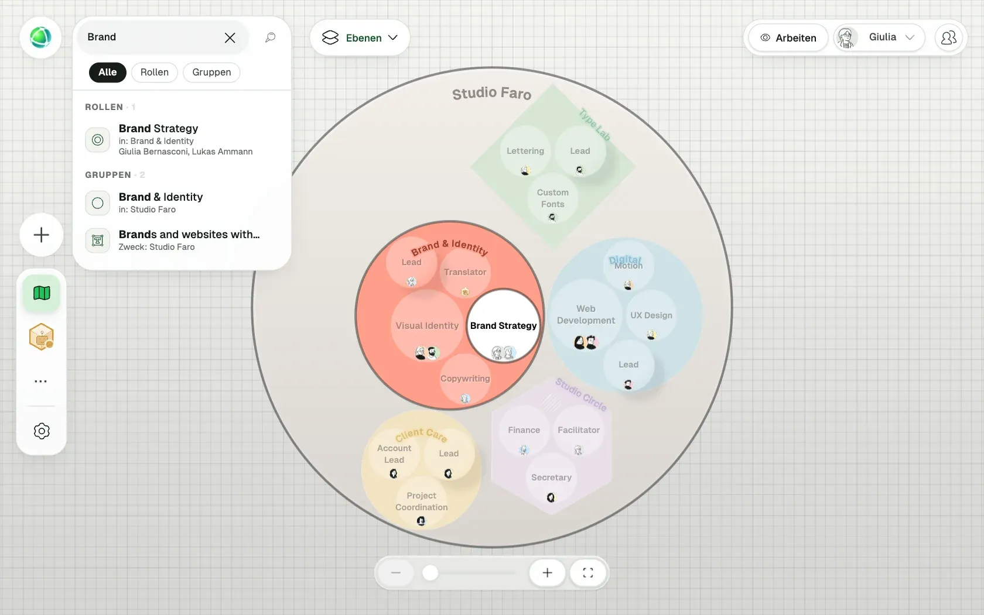Screen dimensions: 984x615
Task: Select the Copywriting role circle
Action: coord(465,379)
